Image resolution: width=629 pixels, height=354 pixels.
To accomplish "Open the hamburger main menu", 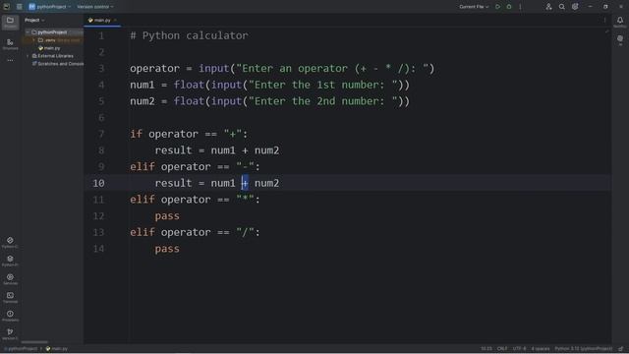I will [x=20, y=7].
